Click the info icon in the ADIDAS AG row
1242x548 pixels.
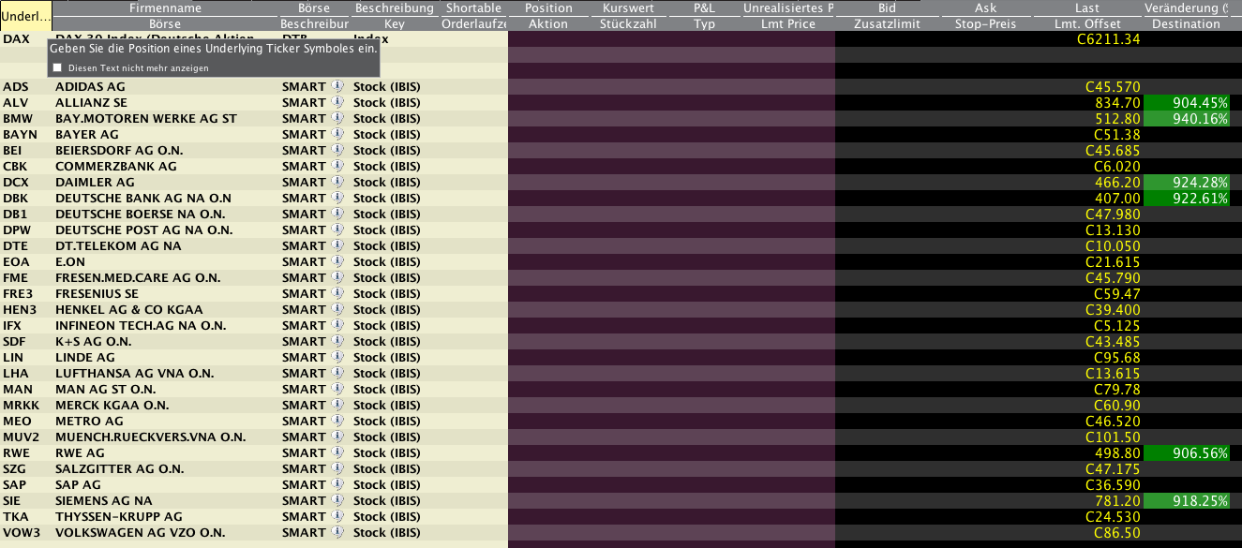click(337, 87)
